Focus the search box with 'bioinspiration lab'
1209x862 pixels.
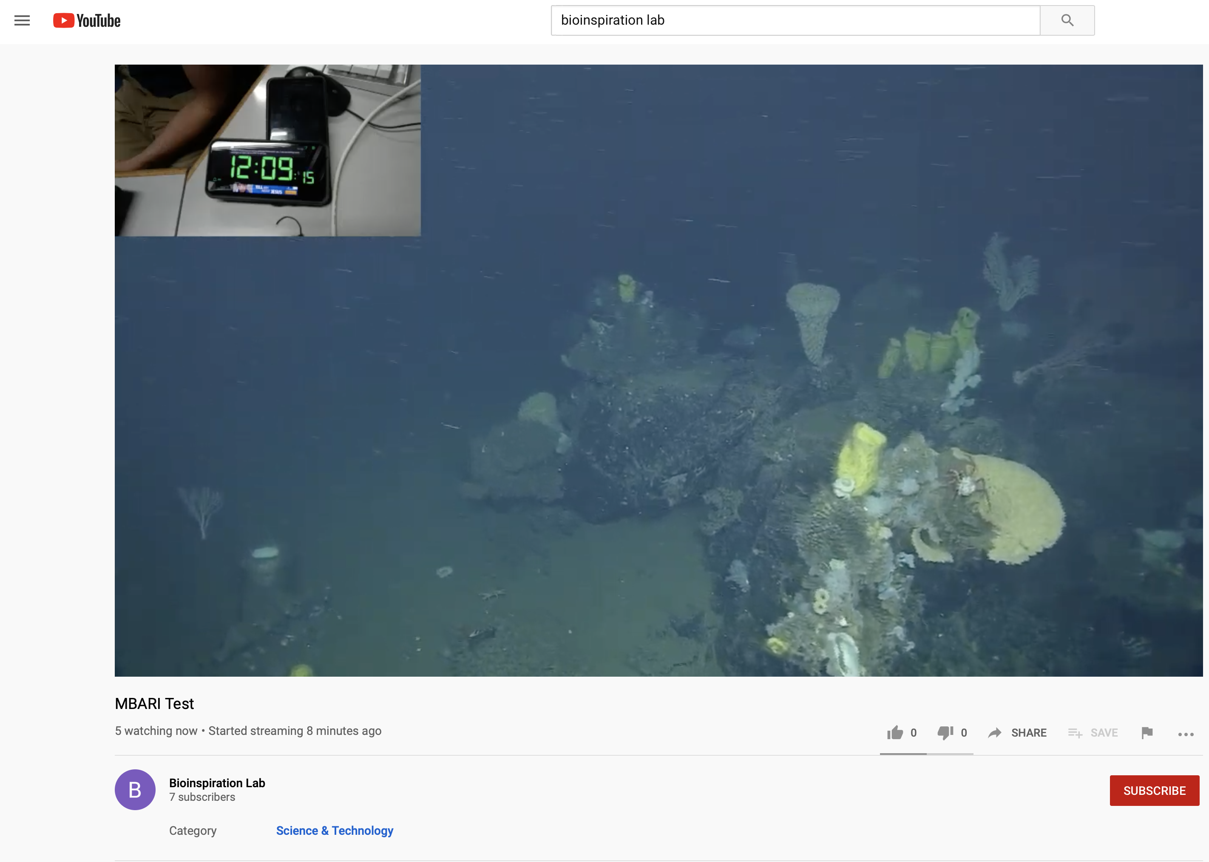(795, 21)
